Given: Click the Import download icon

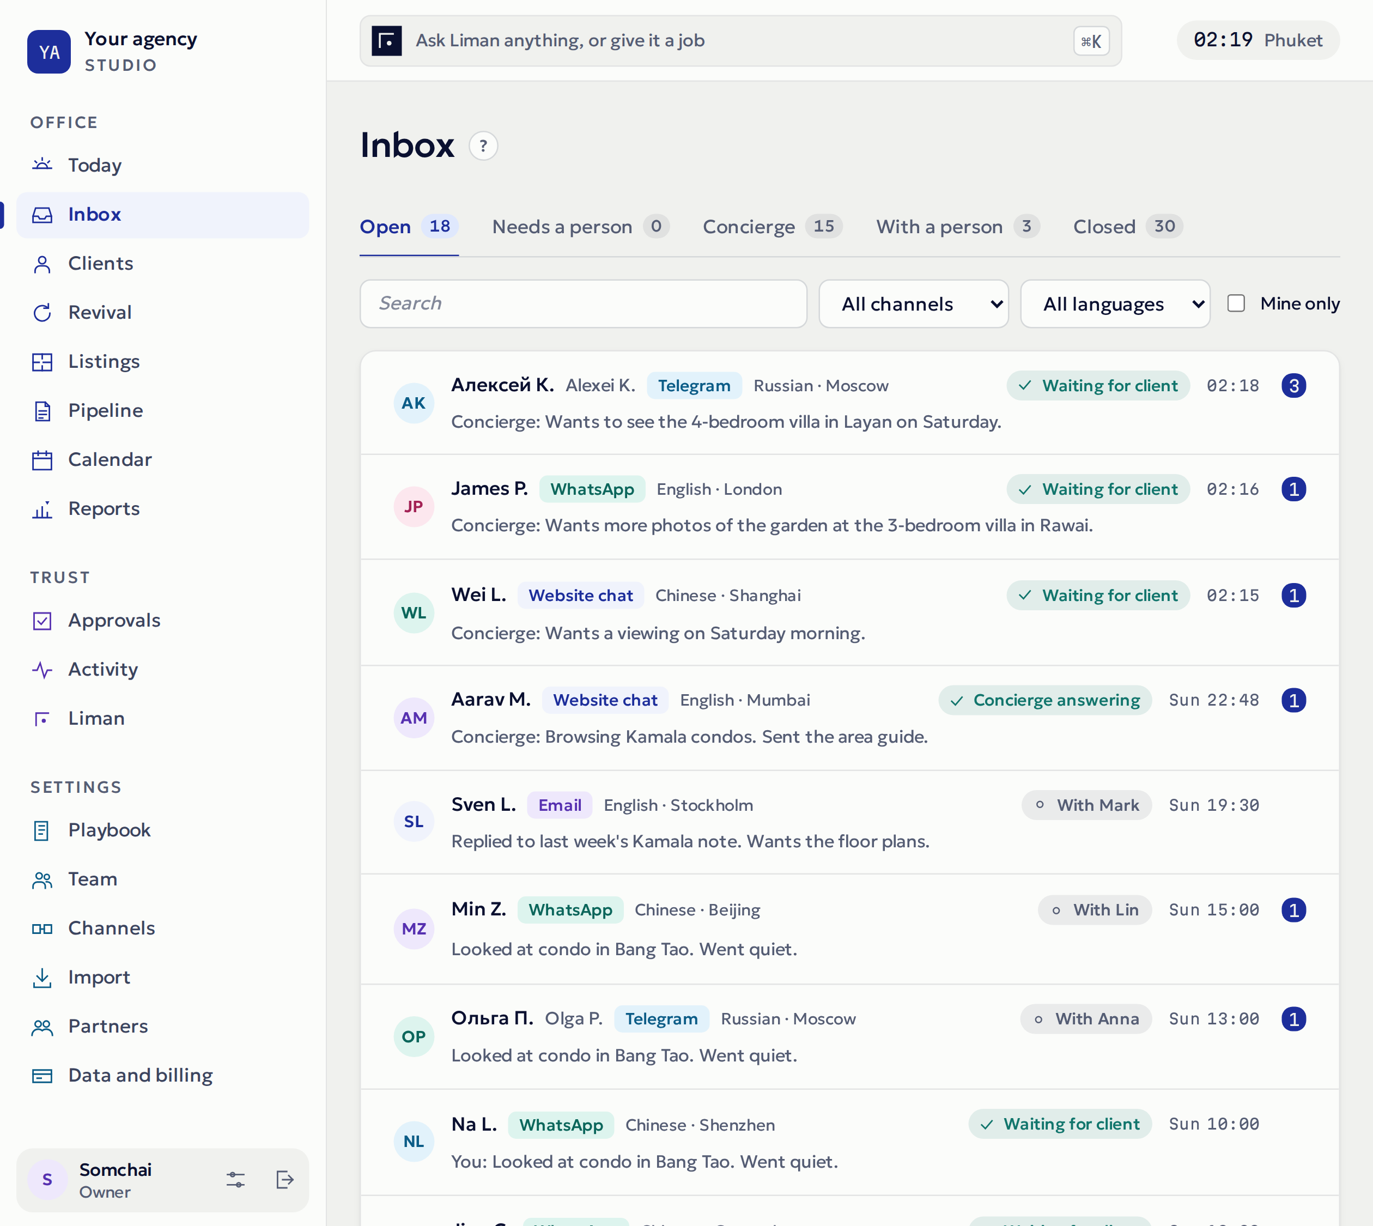Looking at the screenshot, I should 42,978.
